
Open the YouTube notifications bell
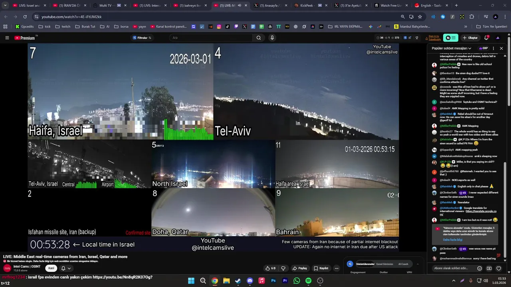tap(486, 38)
